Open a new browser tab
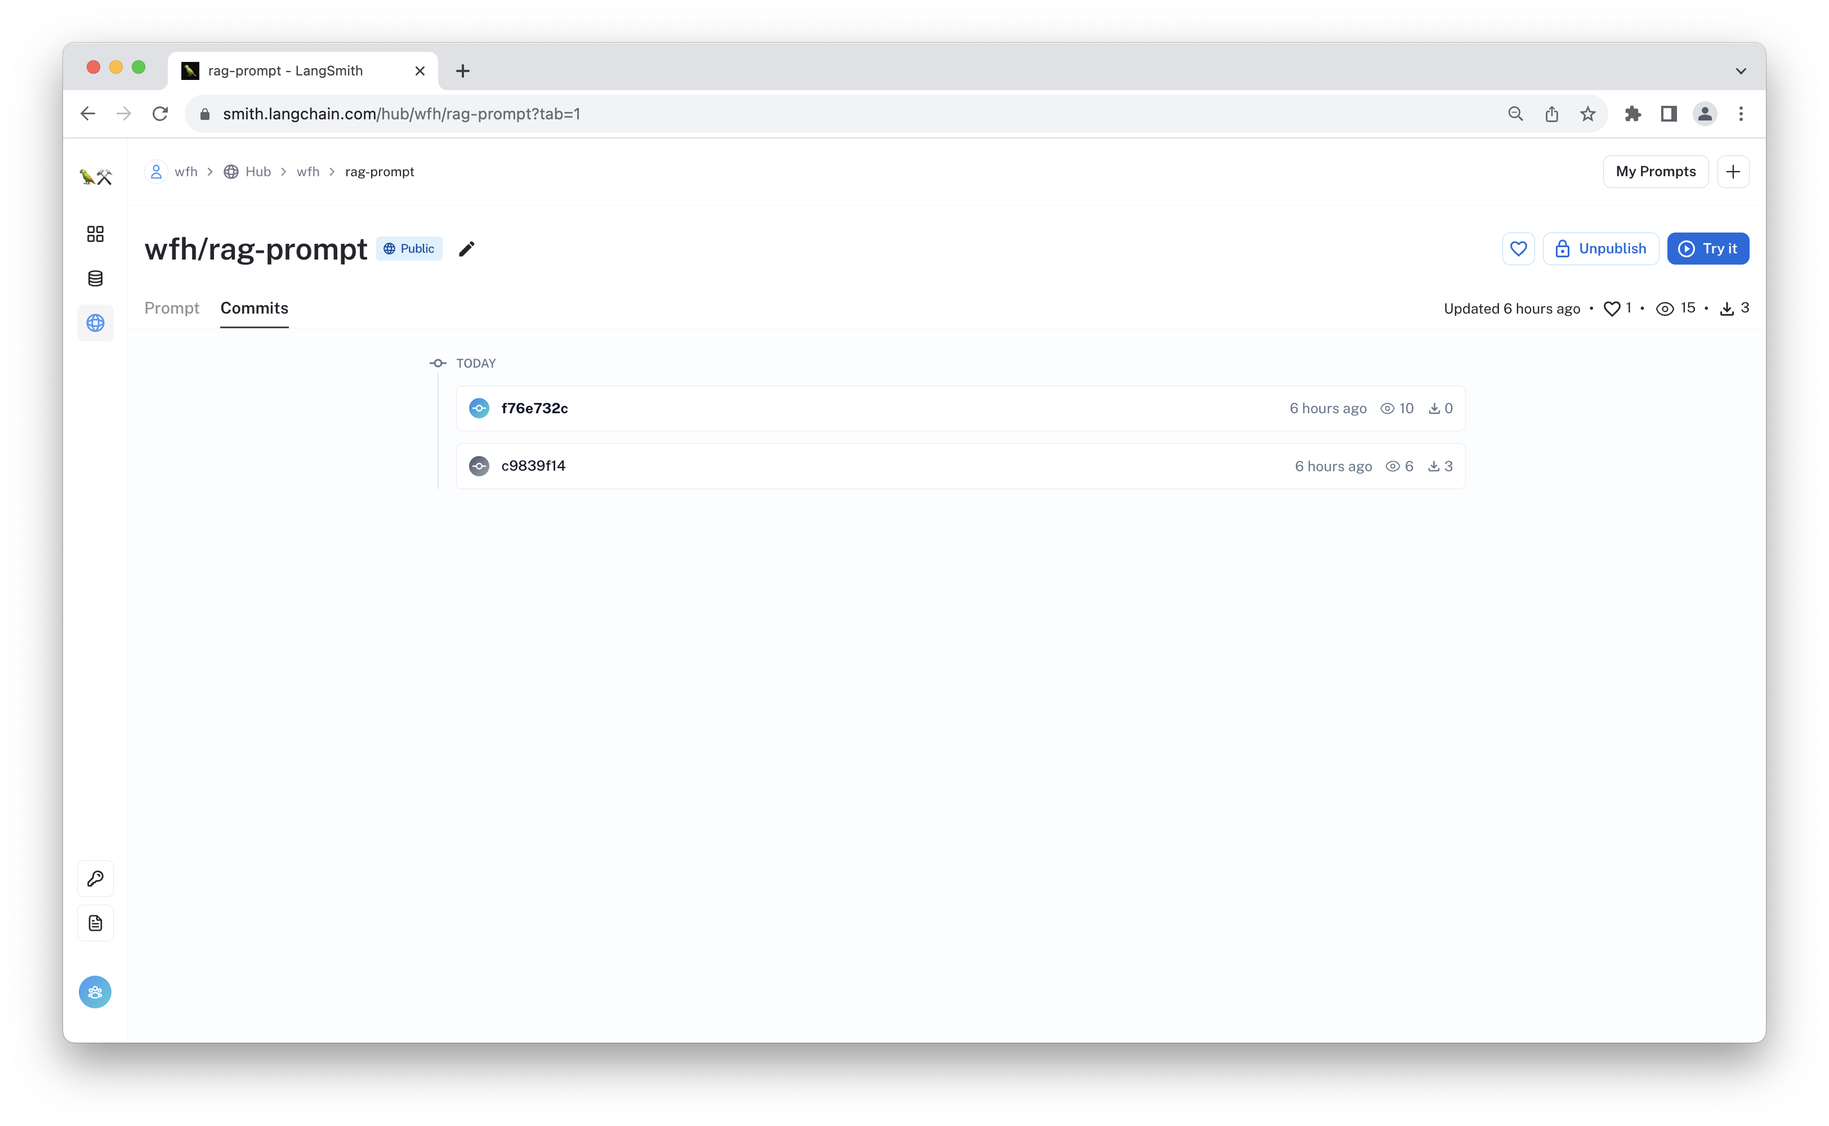The width and height of the screenshot is (1829, 1126). click(462, 71)
